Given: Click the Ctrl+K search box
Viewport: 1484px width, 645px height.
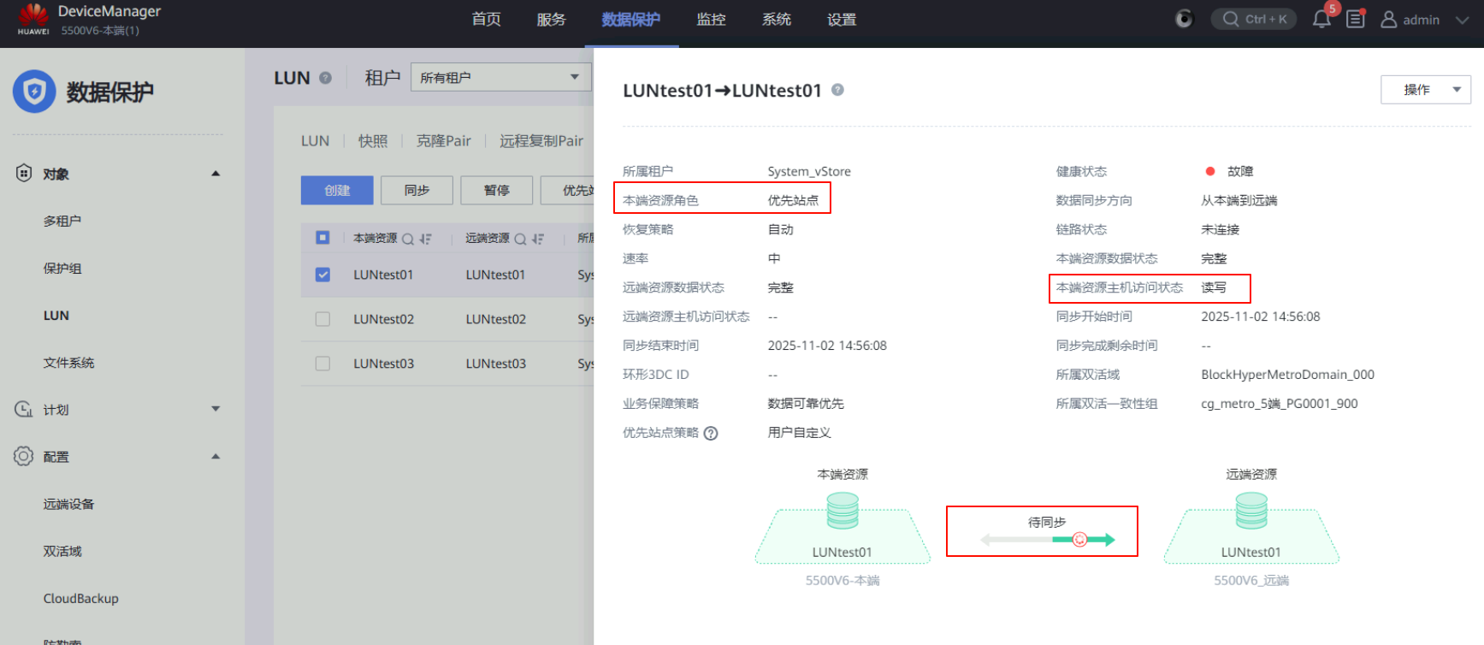Looking at the screenshot, I should point(1254,20).
